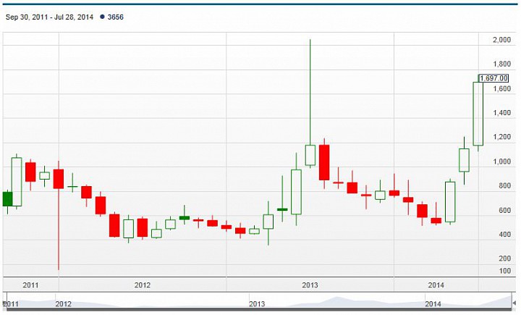The width and height of the screenshot is (521, 315).
Task: Click the 1,400 price axis label
Action: tap(501, 113)
